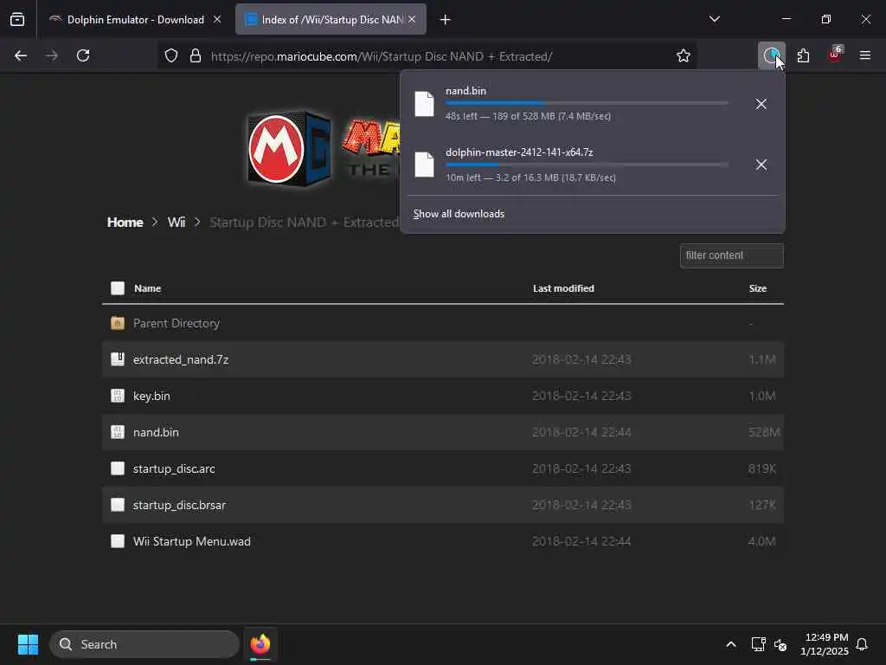This screenshot has width=886, height=665.
Task: Close the Dolphin Emulator tab
Action: (217, 19)
